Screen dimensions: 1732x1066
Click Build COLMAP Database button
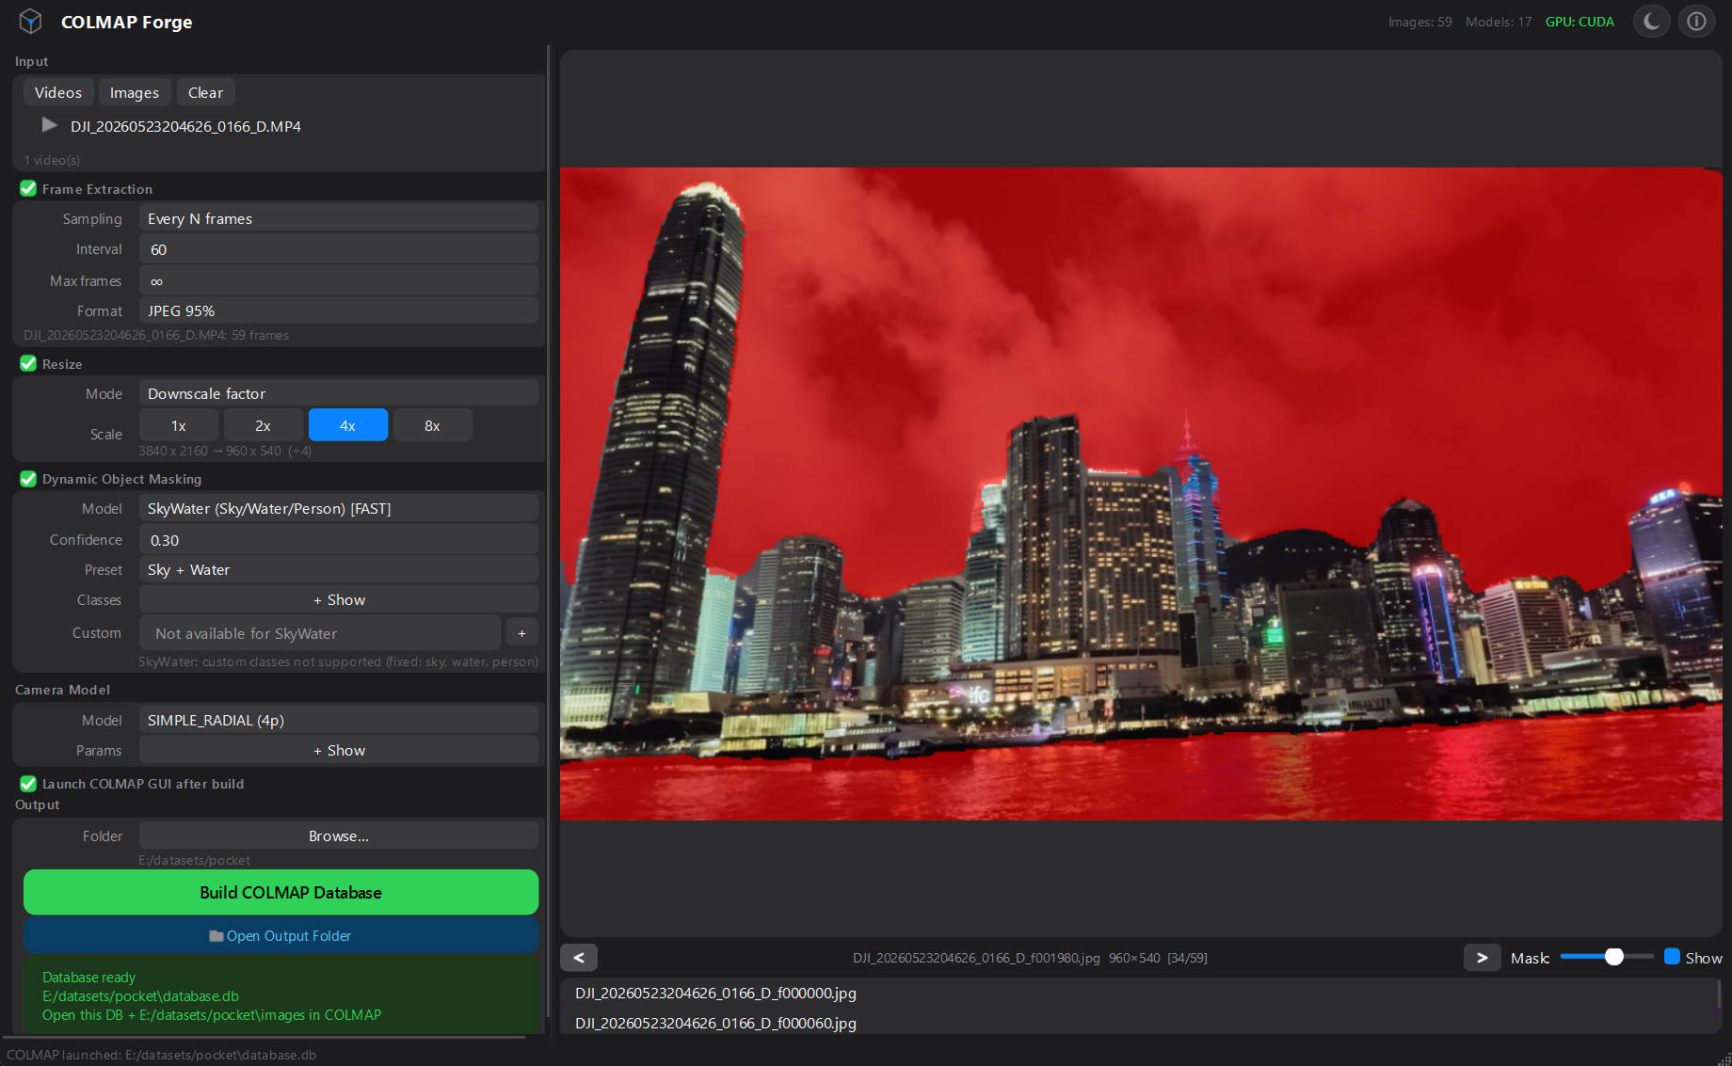pos(281,892)
